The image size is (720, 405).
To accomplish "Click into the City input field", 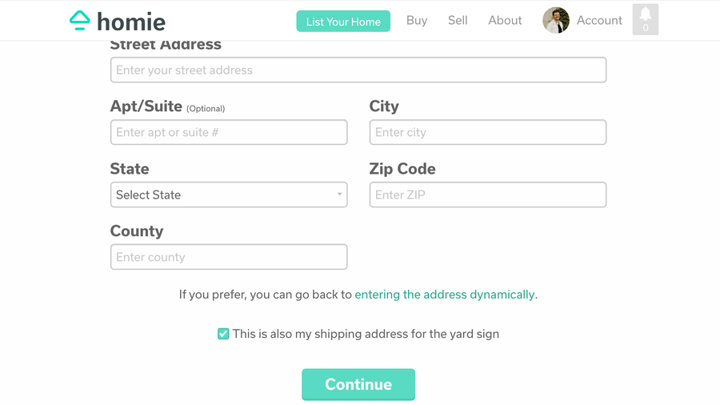I will [x=487, y=132].
